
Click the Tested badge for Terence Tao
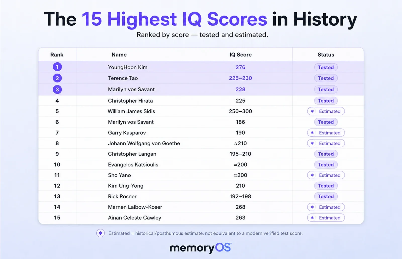coord(326,78)
